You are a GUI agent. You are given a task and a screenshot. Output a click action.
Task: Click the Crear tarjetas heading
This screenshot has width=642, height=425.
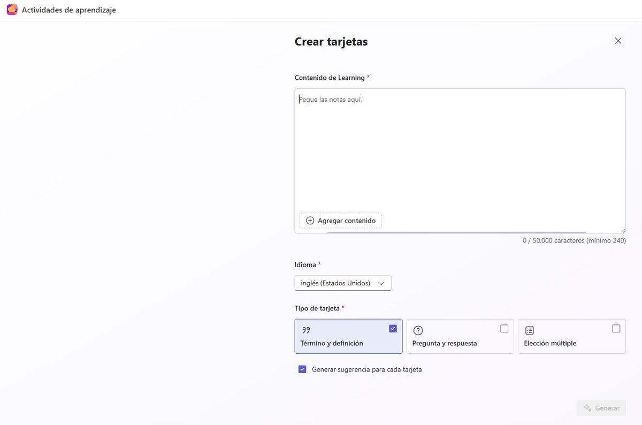(331, 41)
